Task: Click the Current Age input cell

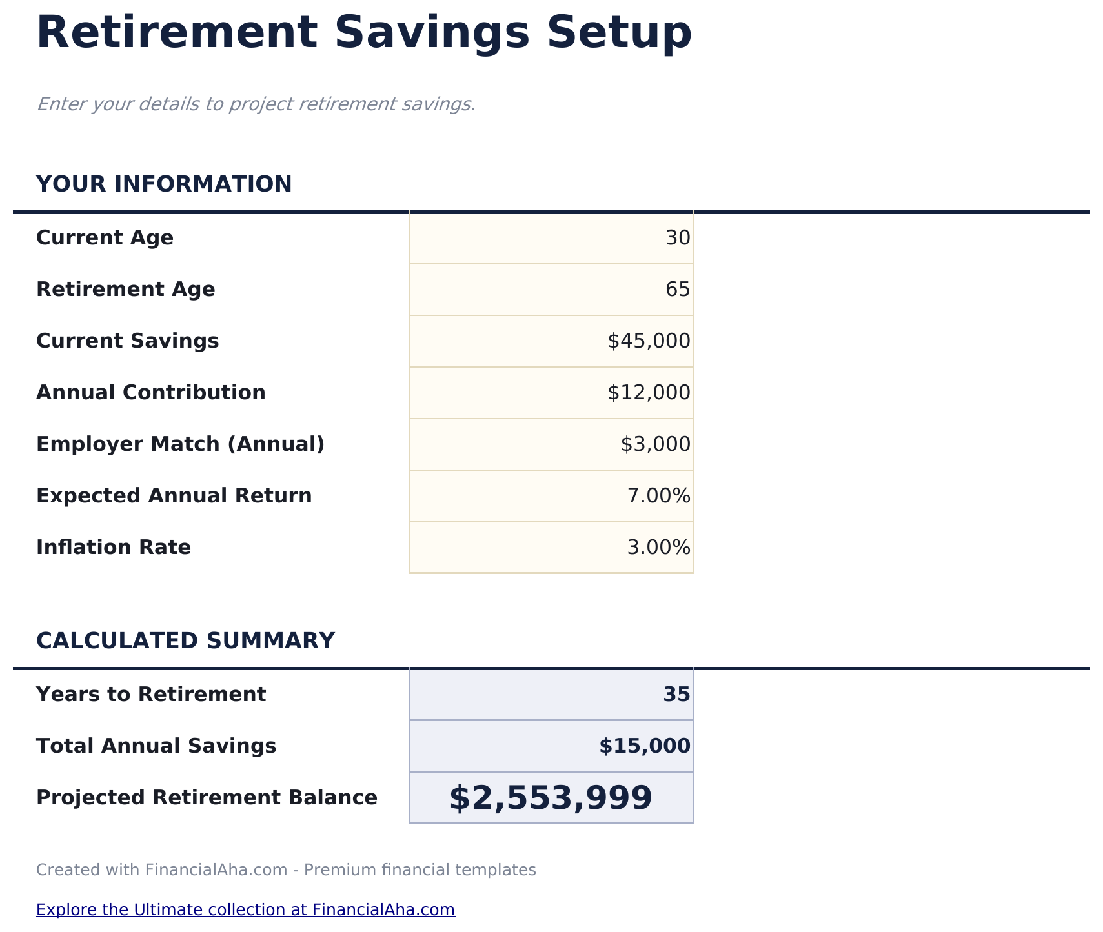Action: [x=551, y=237]
